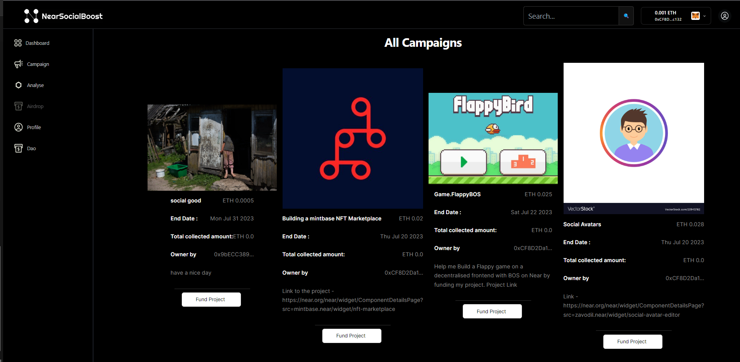Open the FlappyBird campaign image

(x=493, y=138)
